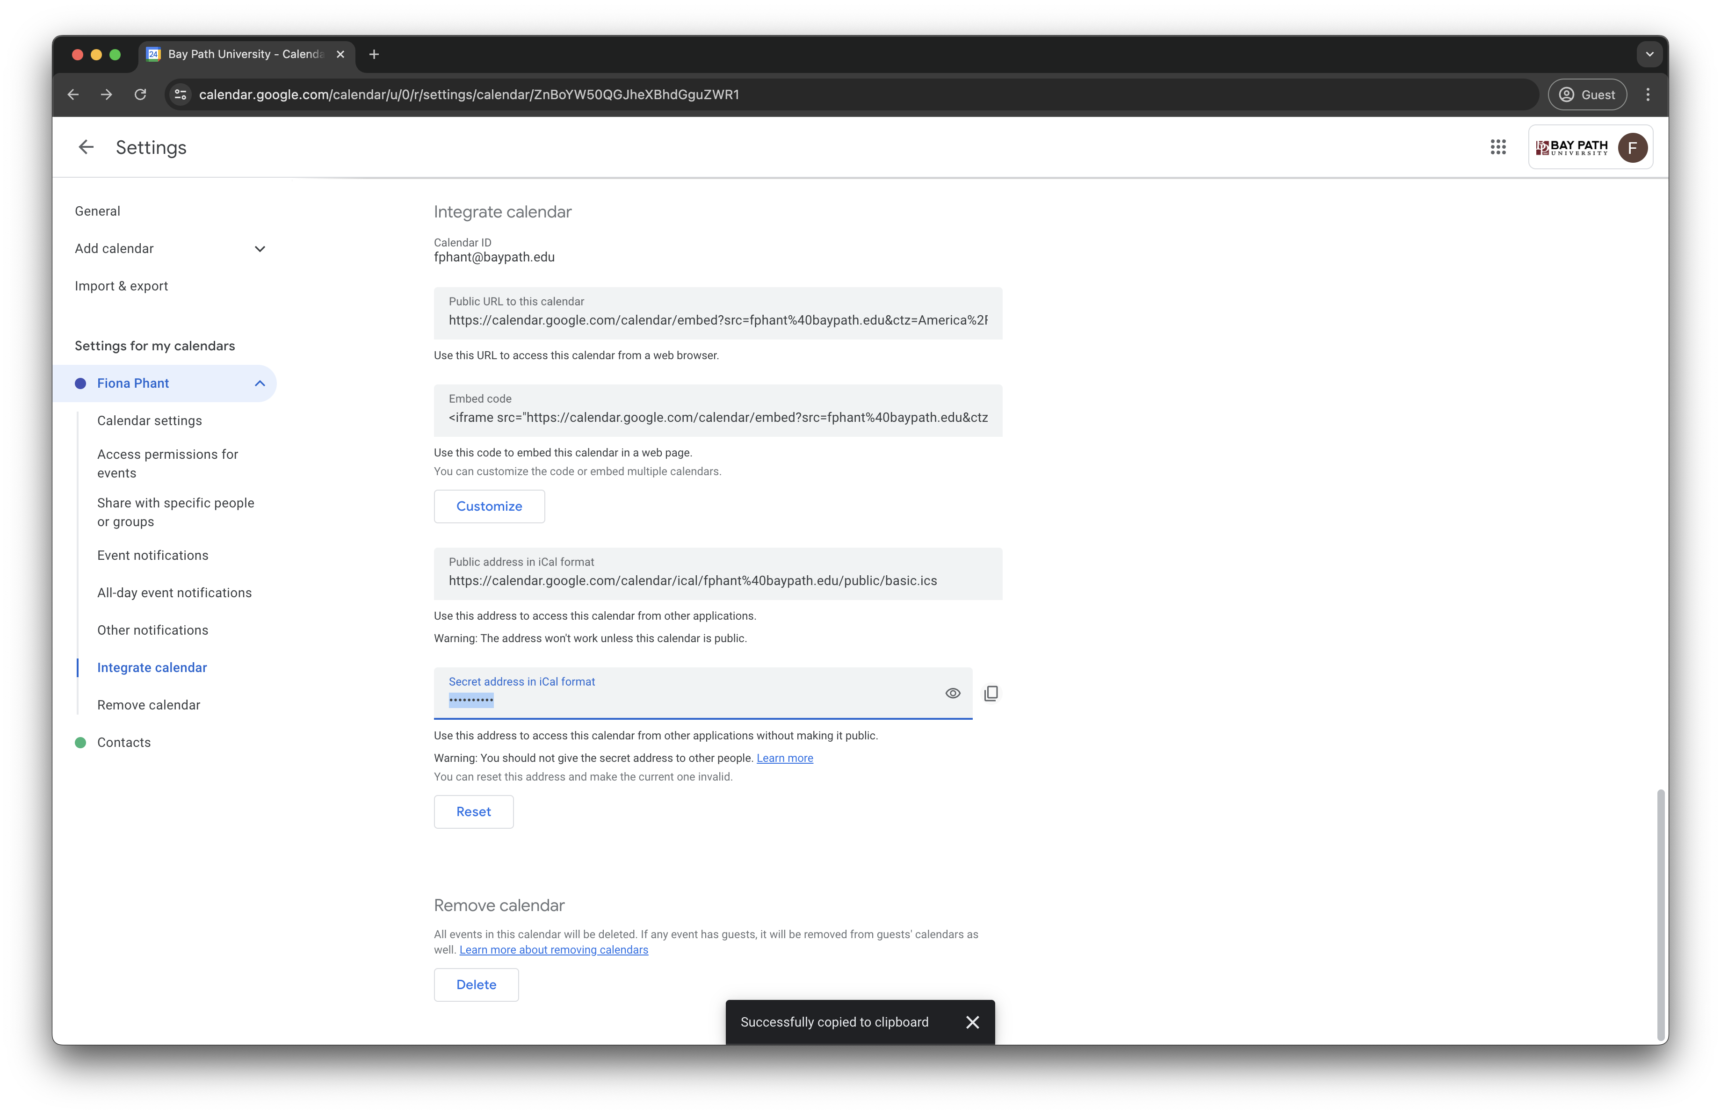Screen dimensions: 1721x1114
Task: Reload the page in browser
Action: 140,94
